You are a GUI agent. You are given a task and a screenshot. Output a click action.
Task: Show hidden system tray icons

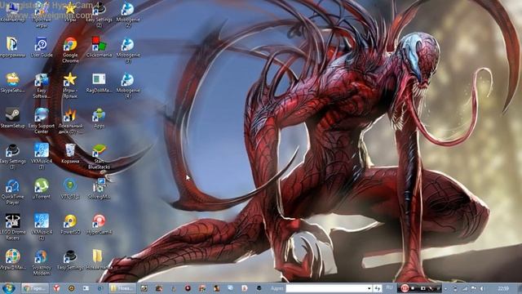pyautogui.click(x=446, y=288)
